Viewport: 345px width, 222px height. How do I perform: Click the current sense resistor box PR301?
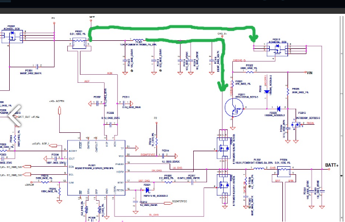[x=79, y=43]
